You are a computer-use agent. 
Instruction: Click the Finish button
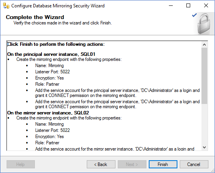[163, 164]
